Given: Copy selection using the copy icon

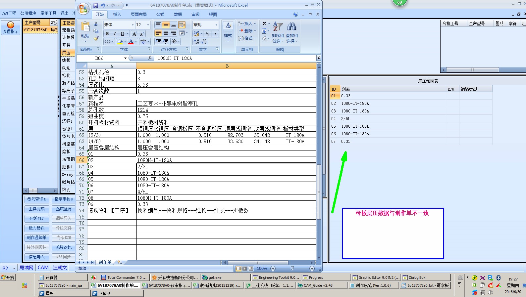Looking at the screenshot, I should (96, 31).
